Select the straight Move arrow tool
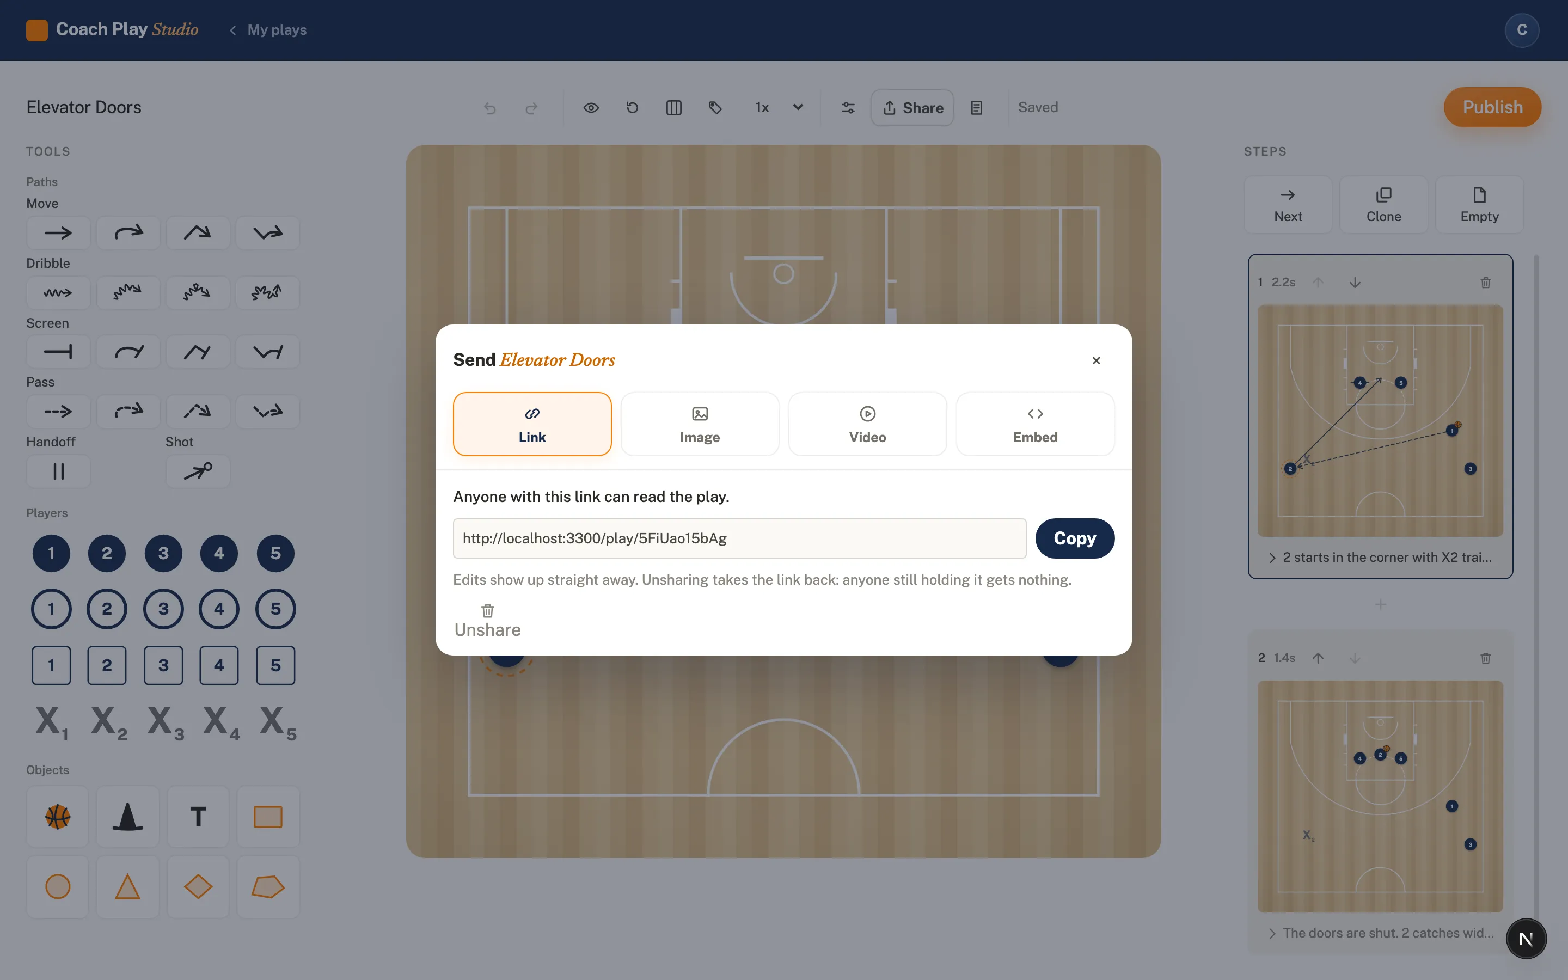 click(x=58, y=232)
